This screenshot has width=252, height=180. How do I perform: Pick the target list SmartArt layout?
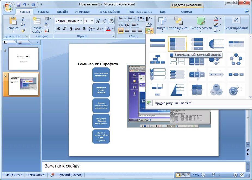236,90
